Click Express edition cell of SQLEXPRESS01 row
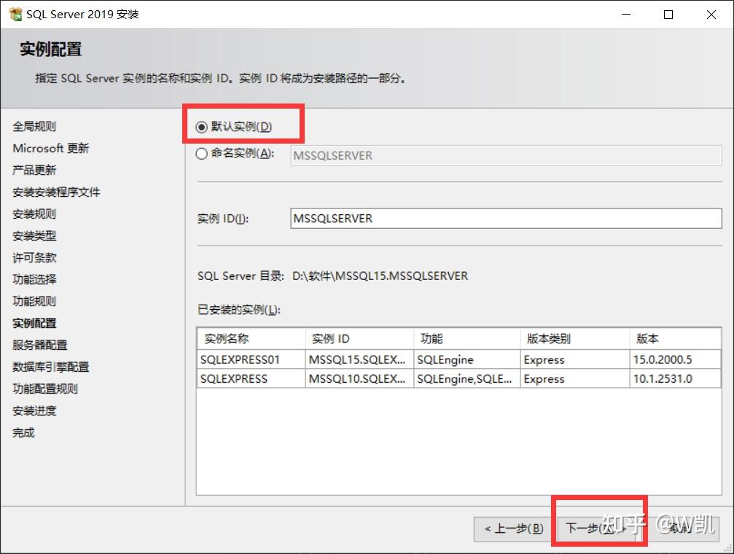 coord(575,359)
